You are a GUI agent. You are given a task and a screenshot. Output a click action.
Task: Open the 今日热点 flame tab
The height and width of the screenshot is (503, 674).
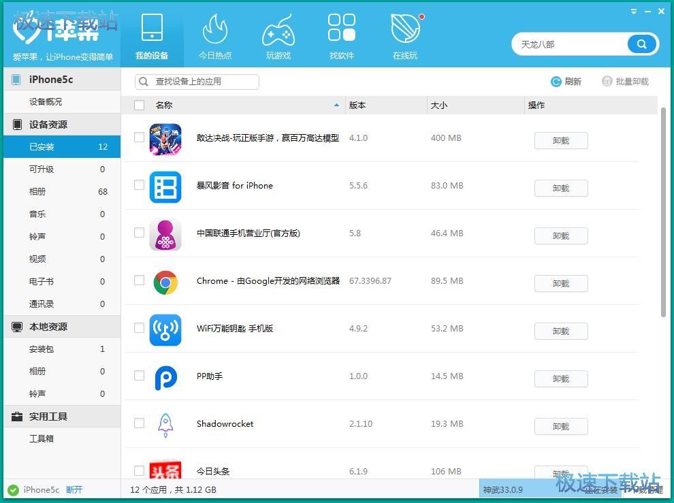tap(215, 37)
